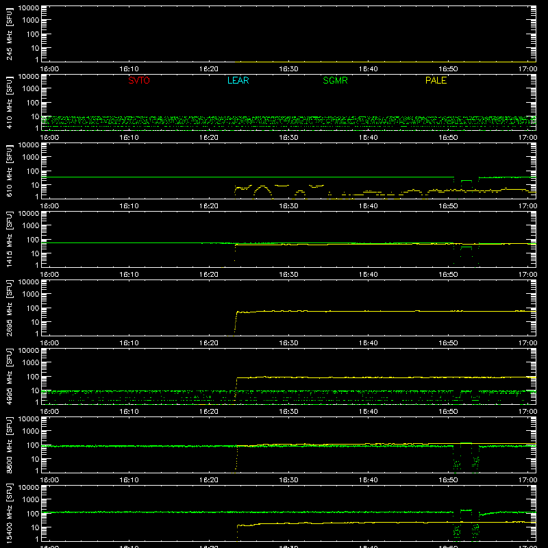
Task: Click 16:20 time tick under 410 MHz panel
Action: point(209,138)
